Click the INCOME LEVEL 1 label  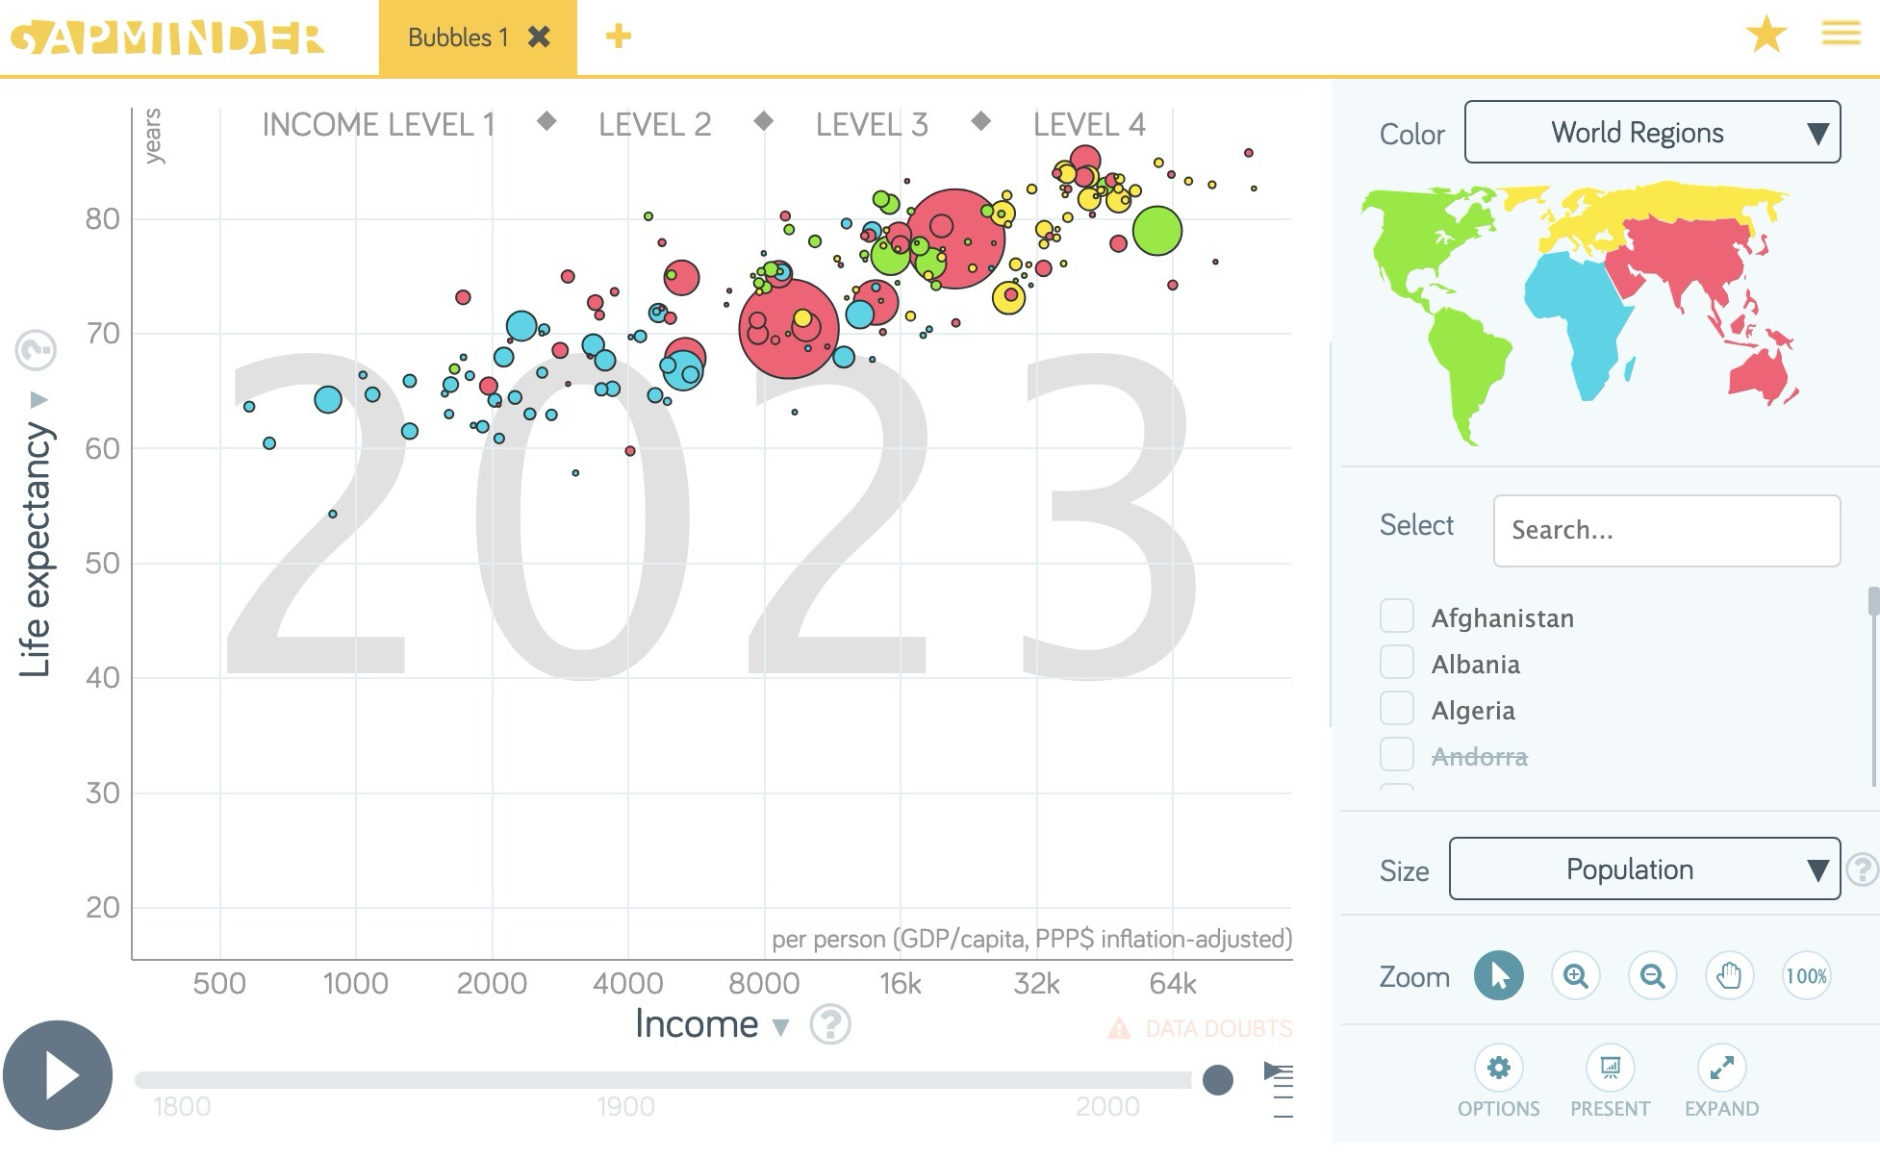tap(378, 124)
